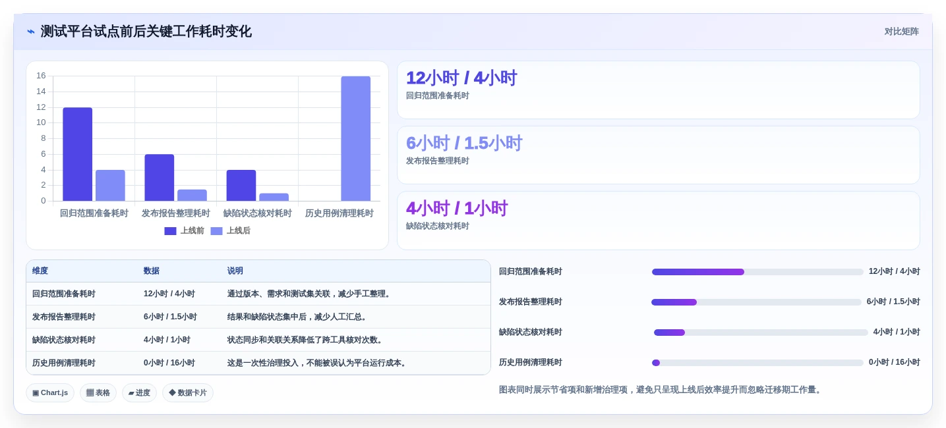Click the 对比矩阵 label in header
This screenshot has width=946, height=428.
(x=901, y=32)
